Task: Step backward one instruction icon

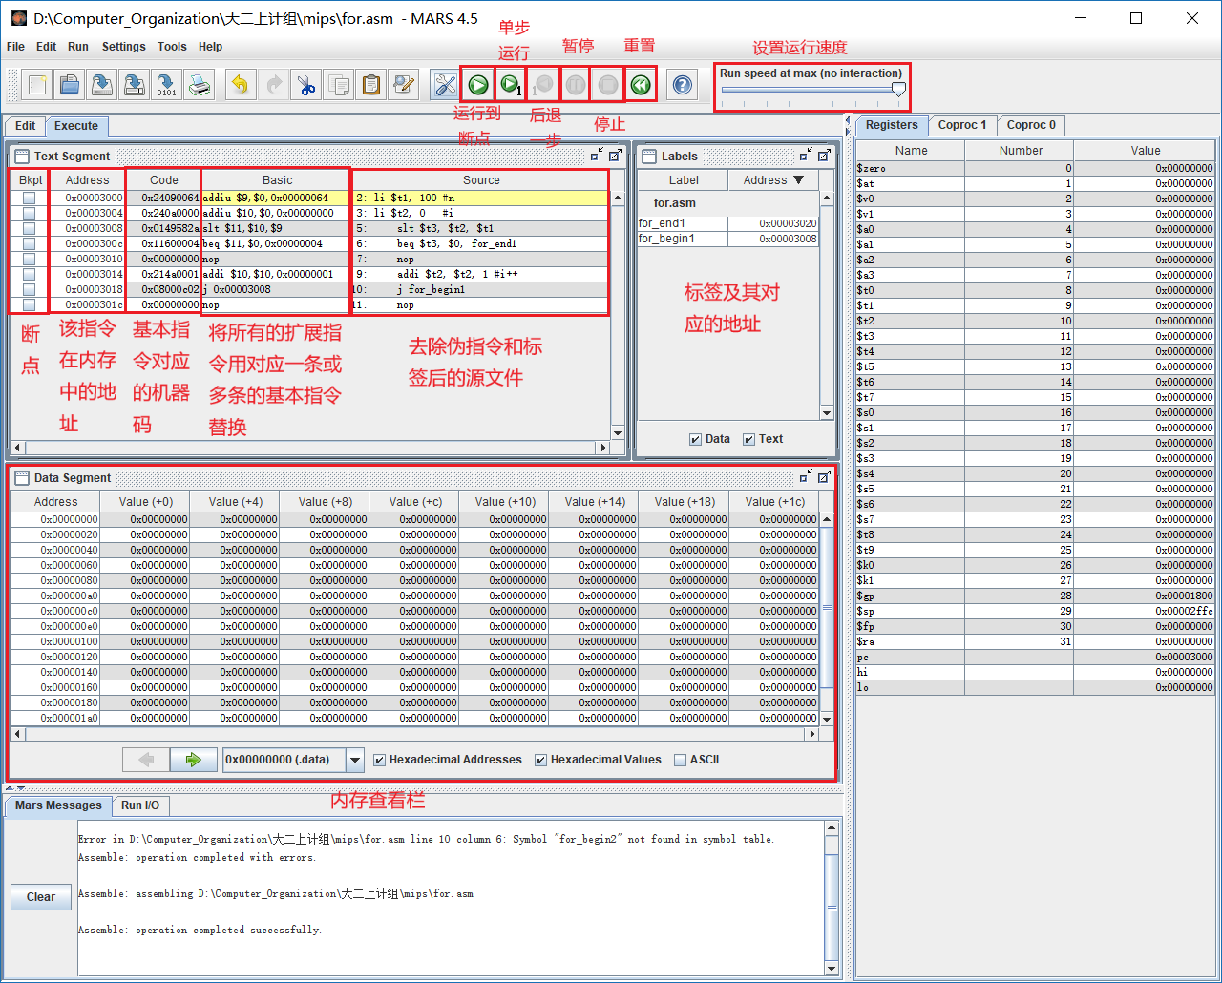Action: coord(543,85)
